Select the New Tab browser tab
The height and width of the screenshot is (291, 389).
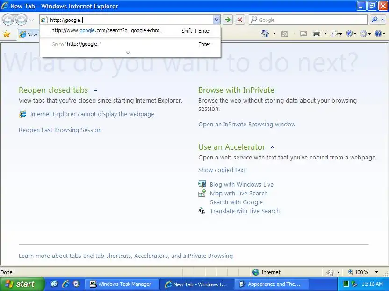tap(28, 35)
